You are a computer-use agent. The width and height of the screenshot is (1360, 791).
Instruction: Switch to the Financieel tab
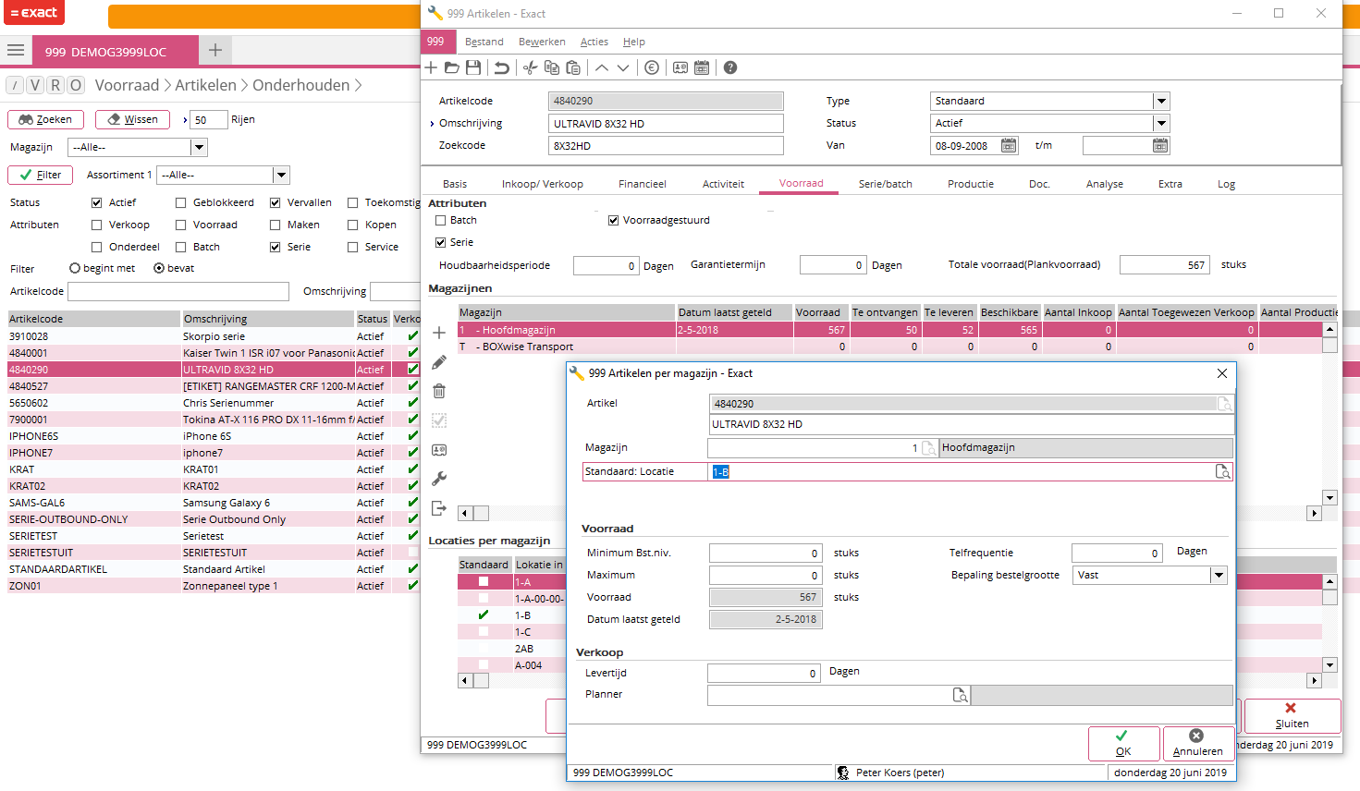coord(642,184)
